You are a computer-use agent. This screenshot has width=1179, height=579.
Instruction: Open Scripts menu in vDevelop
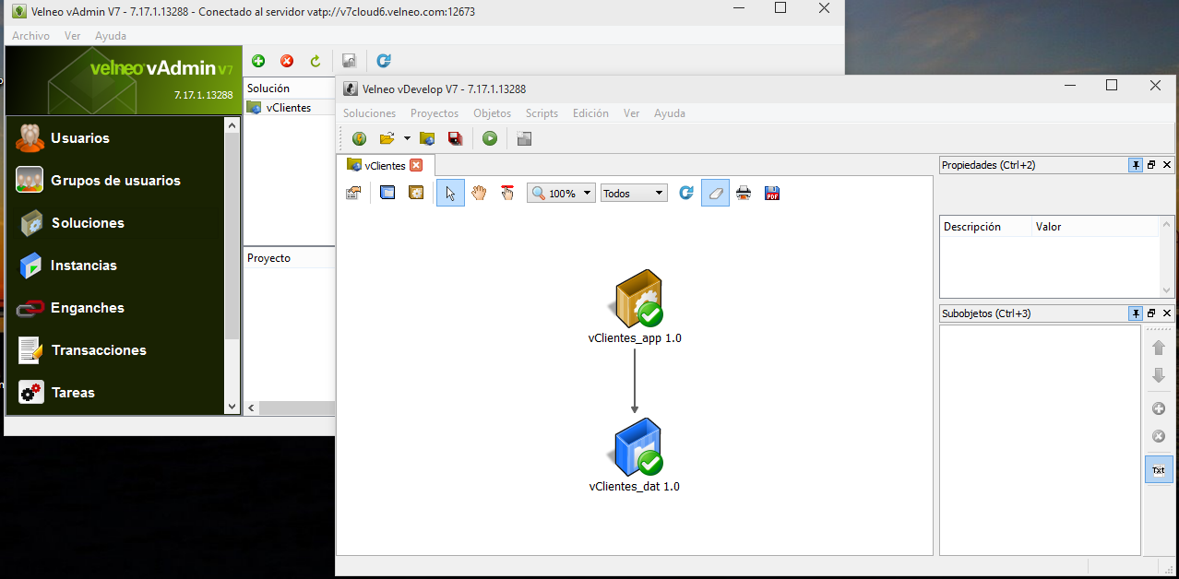pos(542,113)
